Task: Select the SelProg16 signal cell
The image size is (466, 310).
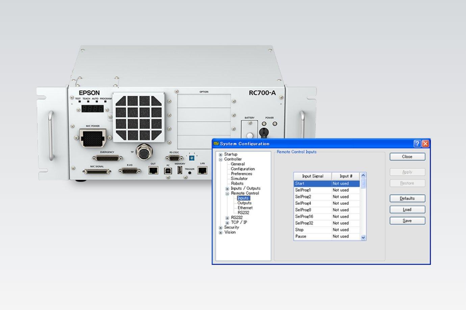Action: [313, 217]
